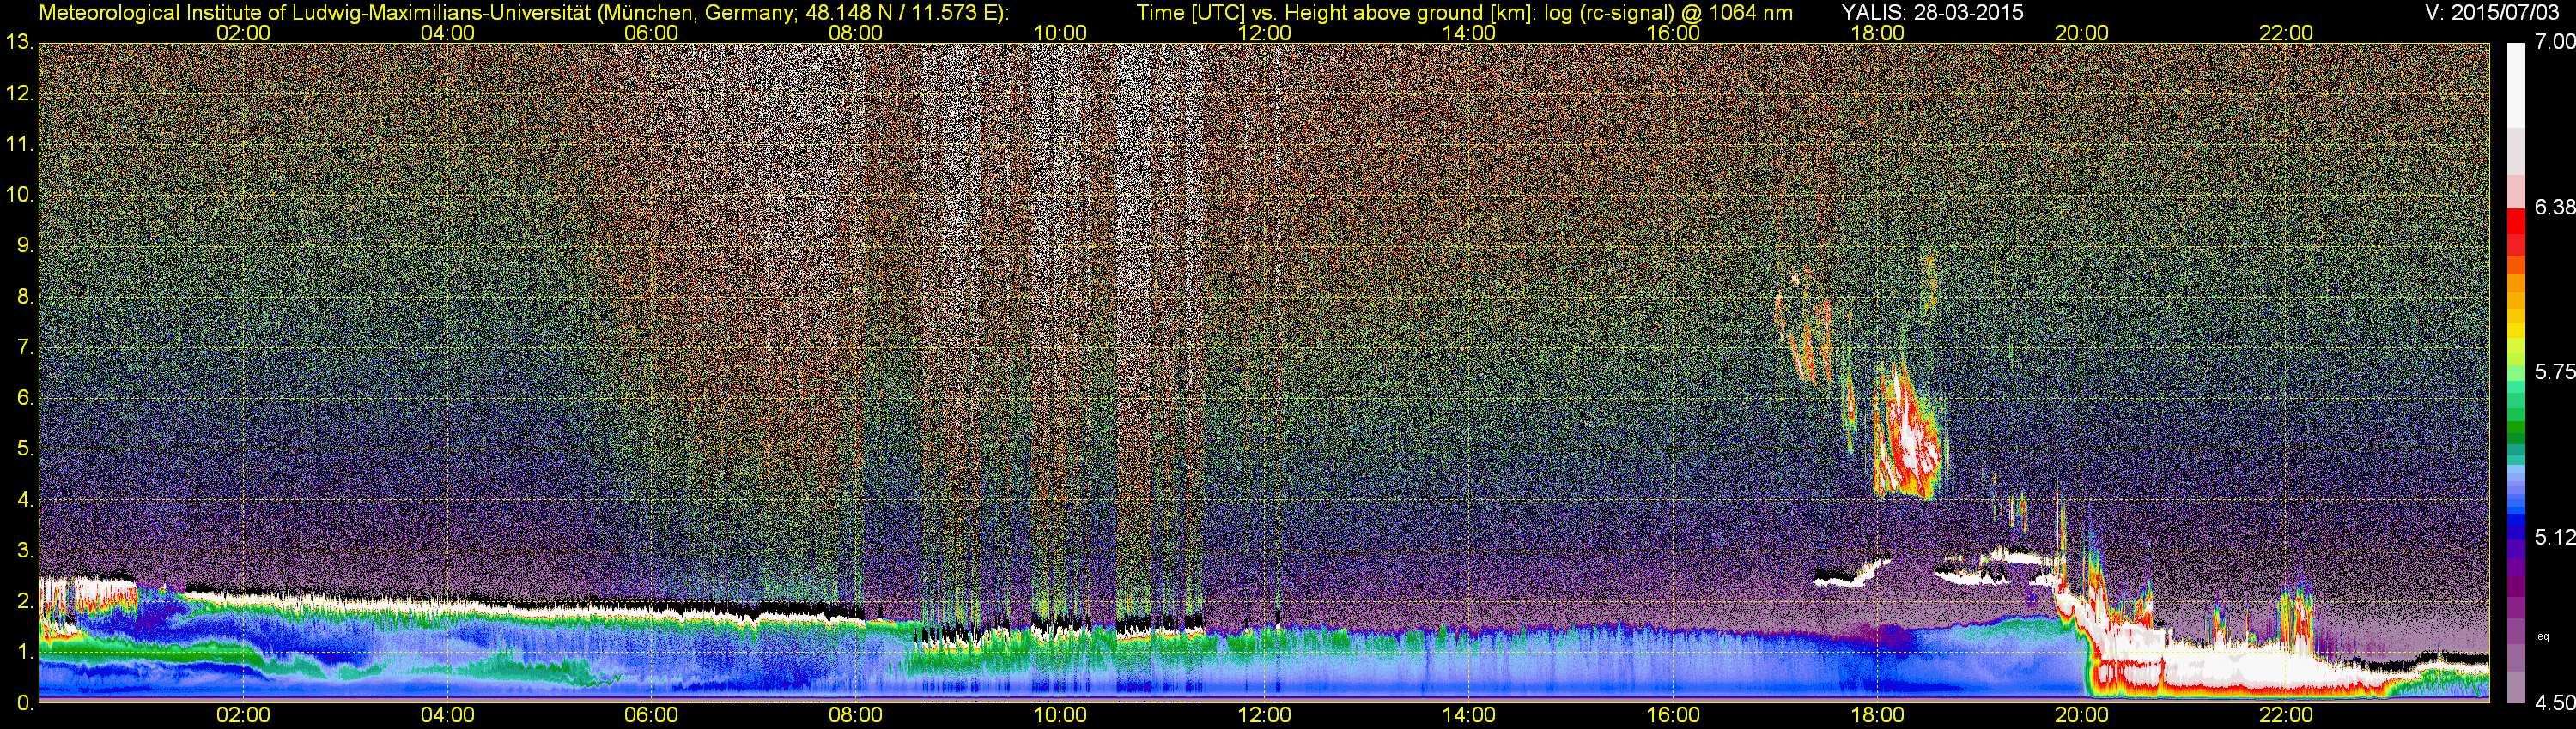Select the 06:00 tick on bottom time axis
This screenshot has width=2576, height=729.
click(651, 715)
